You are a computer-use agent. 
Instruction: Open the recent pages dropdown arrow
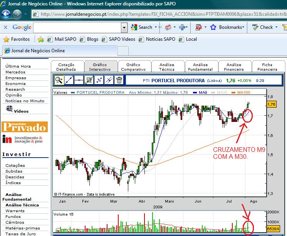25,14
